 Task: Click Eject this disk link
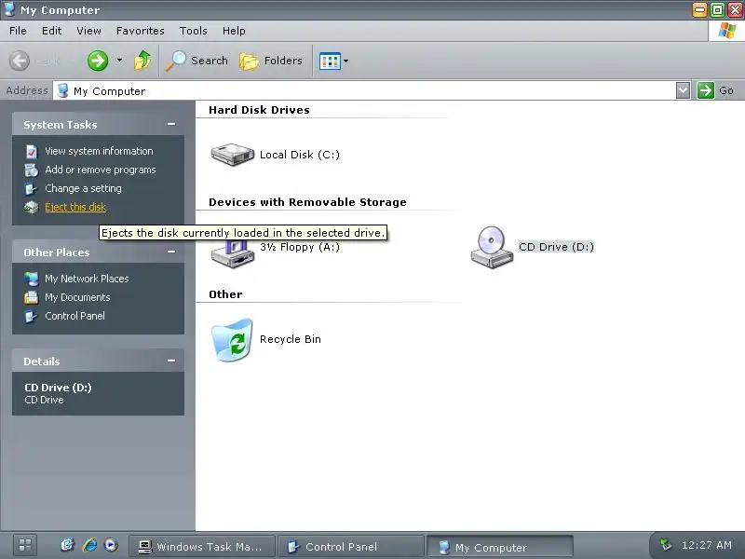pos(75,207)
